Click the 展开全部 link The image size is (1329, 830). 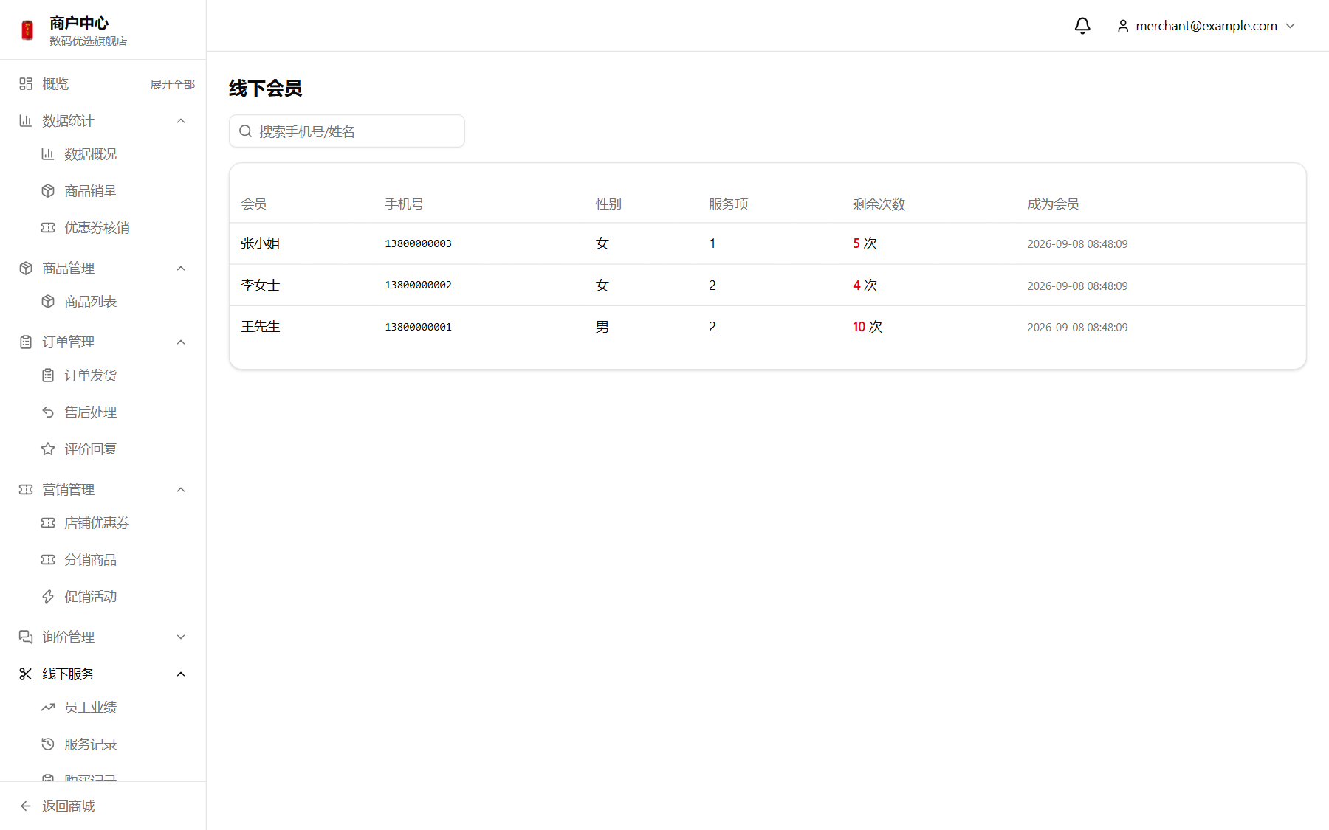(x=173, y=85)
